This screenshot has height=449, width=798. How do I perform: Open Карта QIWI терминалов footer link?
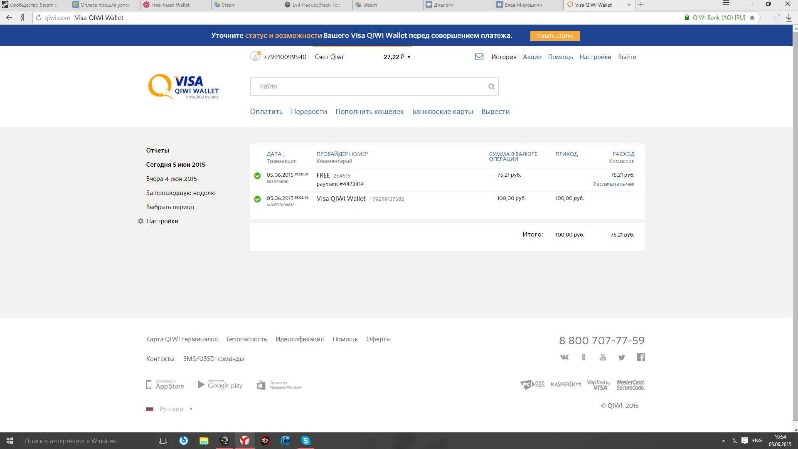pos(182,339)
